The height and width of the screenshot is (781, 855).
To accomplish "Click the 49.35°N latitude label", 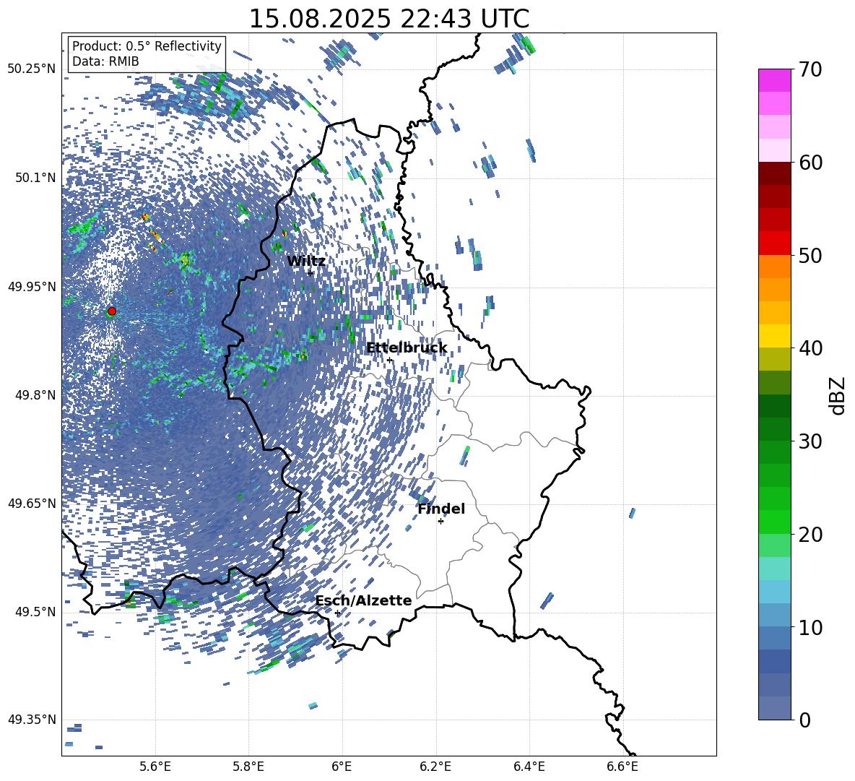I will pos(32,720).
